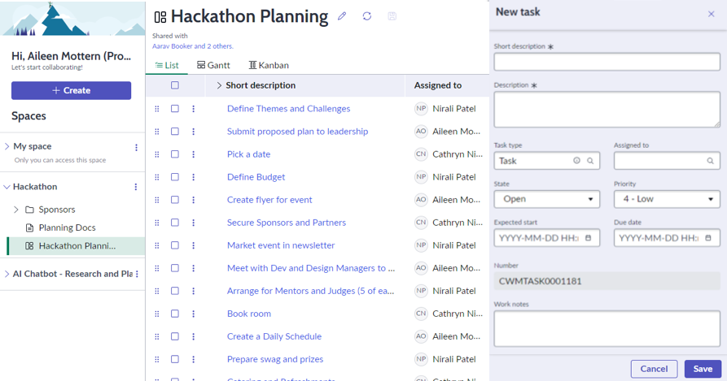Check the Meet with Dev and Design Managers row
The image size is (727, 381).
click(x=175, y=268)
